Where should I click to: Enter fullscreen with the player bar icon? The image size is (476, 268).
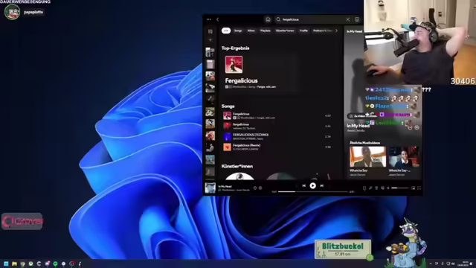click(419, 188)
